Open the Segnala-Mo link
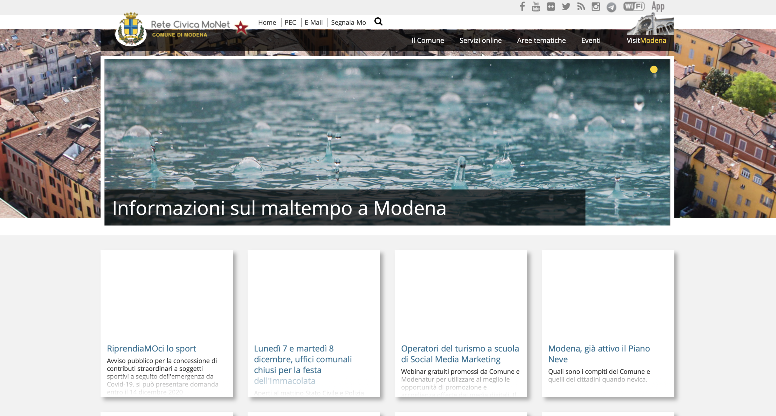Viewport: 776px width, 416px height. [x=348, y=22]
